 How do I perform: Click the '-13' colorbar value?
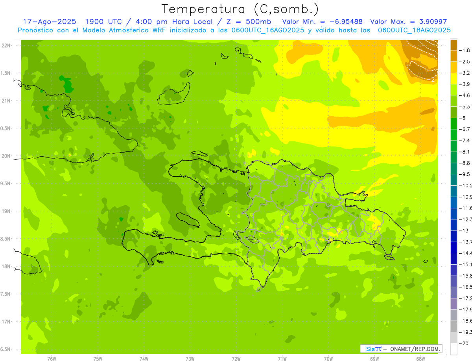[463, 230]
